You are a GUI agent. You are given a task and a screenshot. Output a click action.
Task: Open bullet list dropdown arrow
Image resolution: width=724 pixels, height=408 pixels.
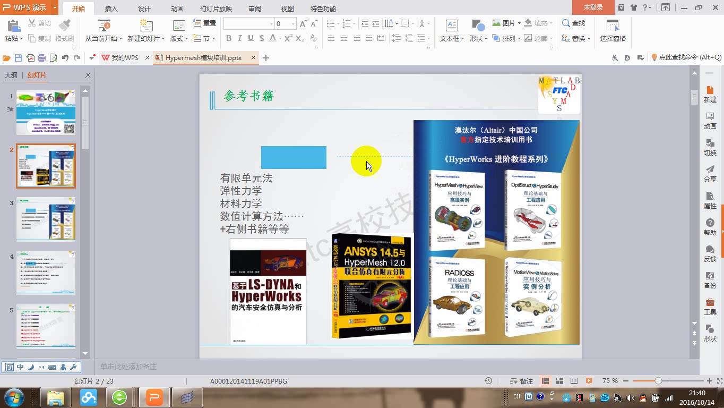coord(338,24)
